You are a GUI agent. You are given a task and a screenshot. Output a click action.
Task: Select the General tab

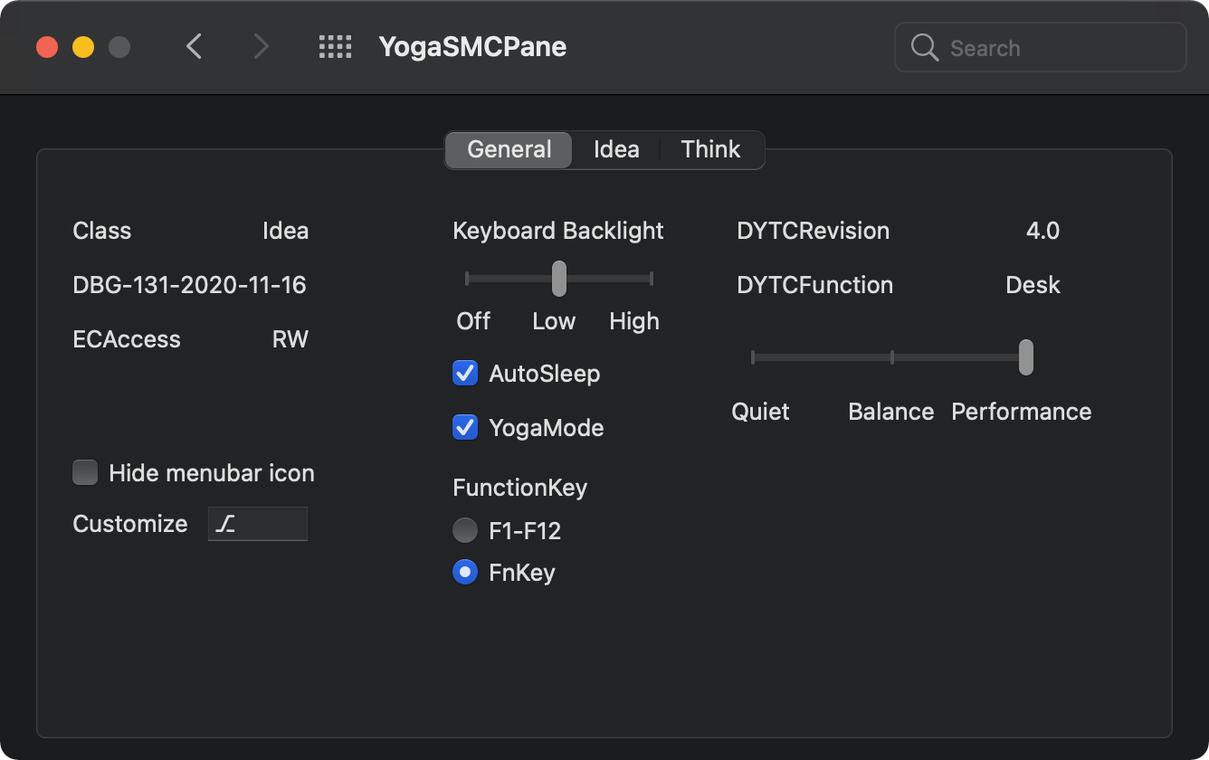tap(509, 149)
